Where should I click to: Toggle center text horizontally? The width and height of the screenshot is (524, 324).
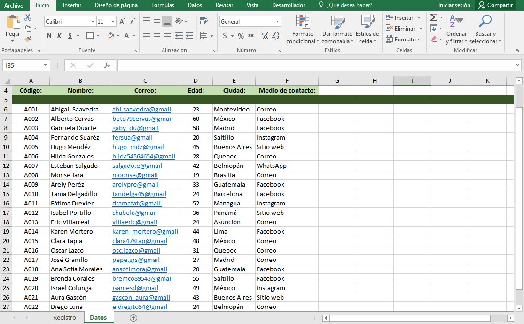[x=157, y=35]
